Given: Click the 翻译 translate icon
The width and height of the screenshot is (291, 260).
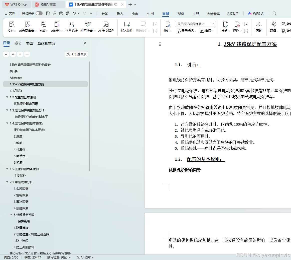Looking at the screenshot, I should click(274, 24).
